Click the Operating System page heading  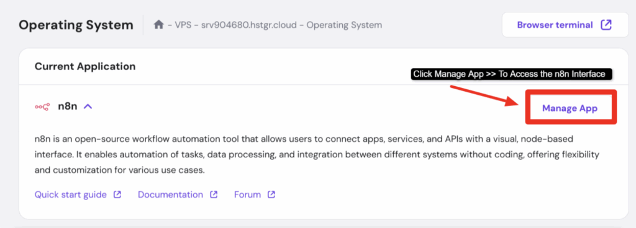[76, 25]
